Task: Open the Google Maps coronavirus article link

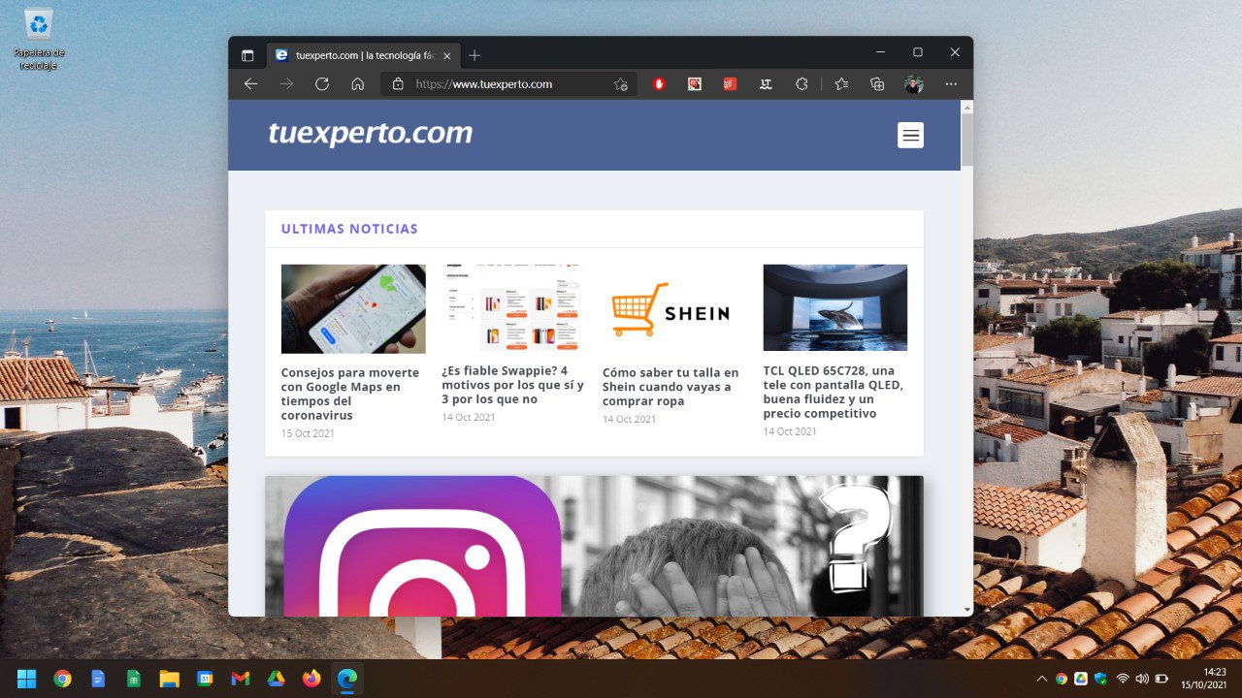Action: coord(350,394)
